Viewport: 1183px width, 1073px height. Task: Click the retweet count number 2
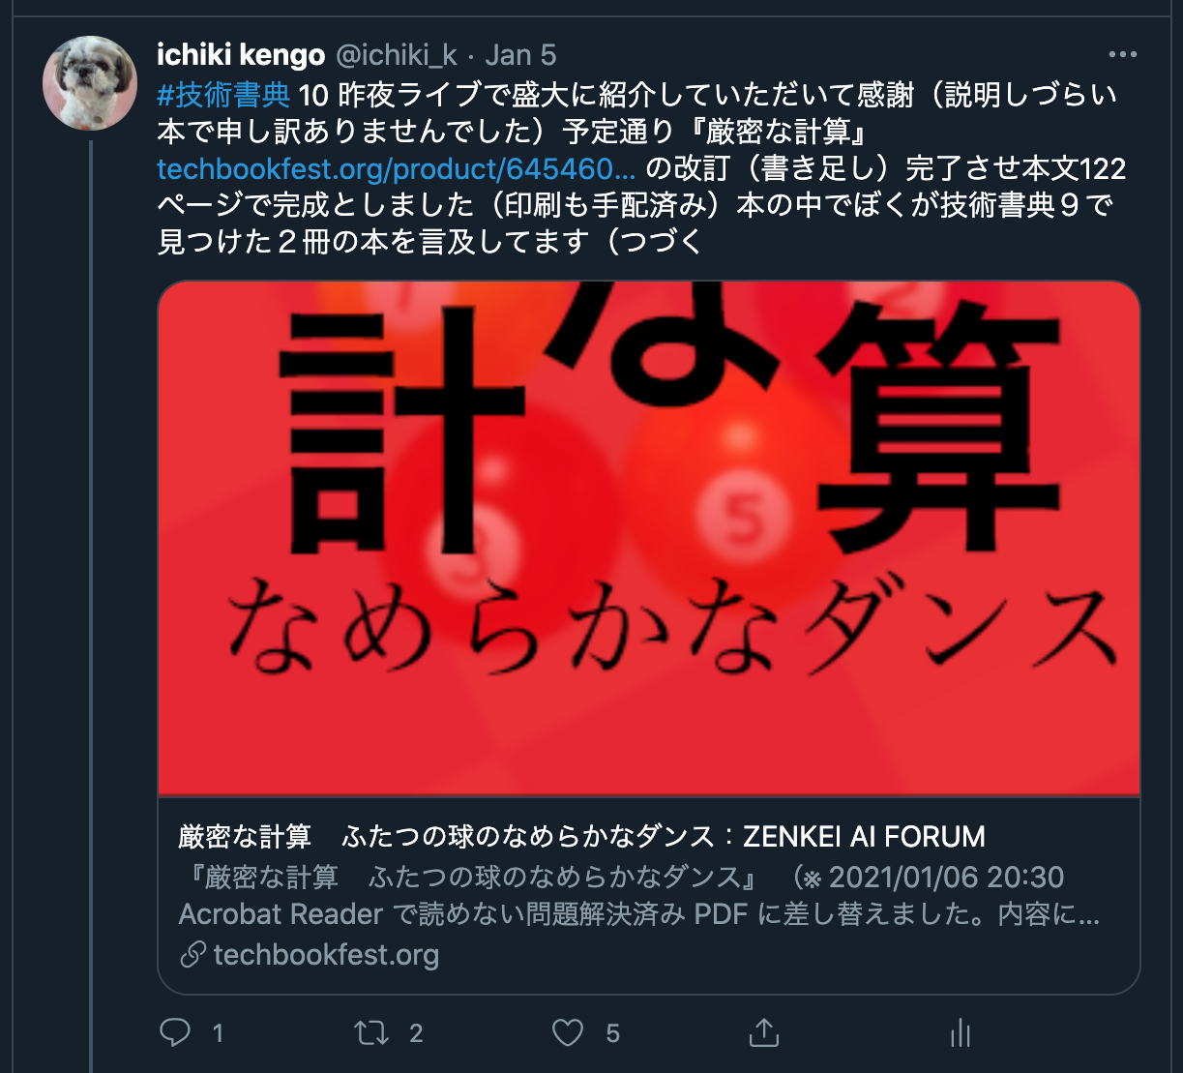pos(416,1033)
